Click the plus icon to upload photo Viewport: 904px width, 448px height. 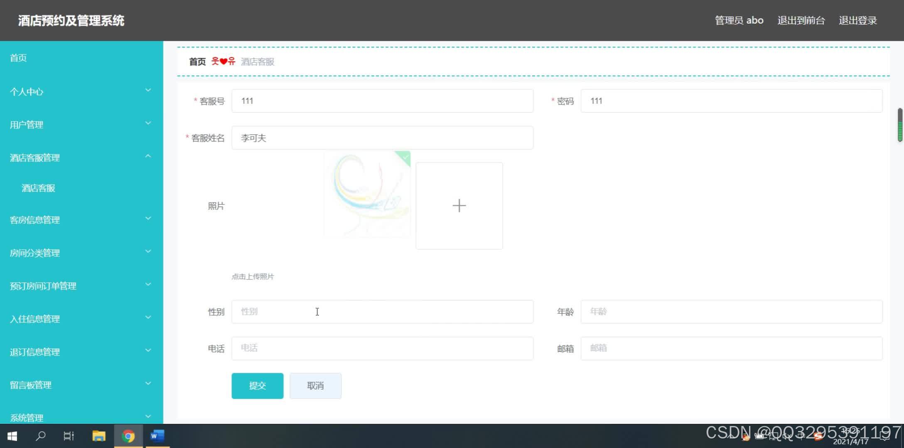click(x=459, y=206)
